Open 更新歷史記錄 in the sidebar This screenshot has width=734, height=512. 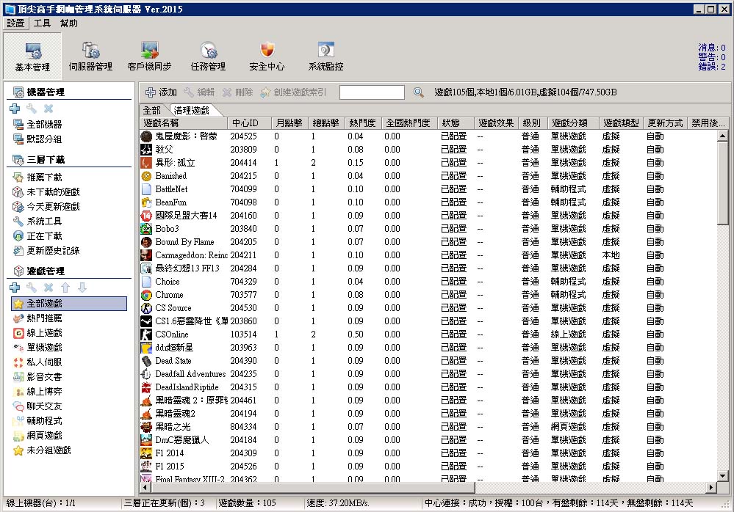tap(47, 251)
